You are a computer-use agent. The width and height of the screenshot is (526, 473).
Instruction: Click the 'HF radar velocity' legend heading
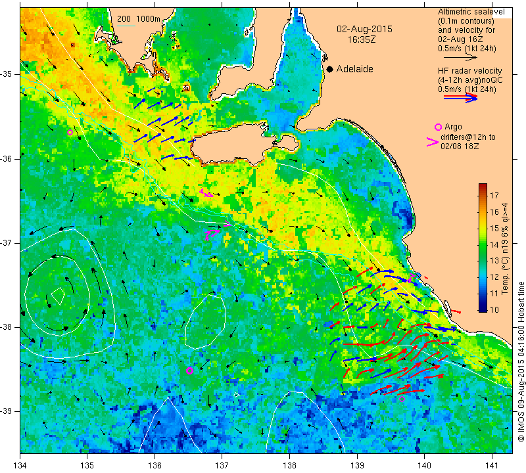tap(469, 71)
